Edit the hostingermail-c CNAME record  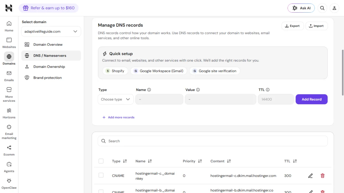pyautogui.click(x=310, y=176)
